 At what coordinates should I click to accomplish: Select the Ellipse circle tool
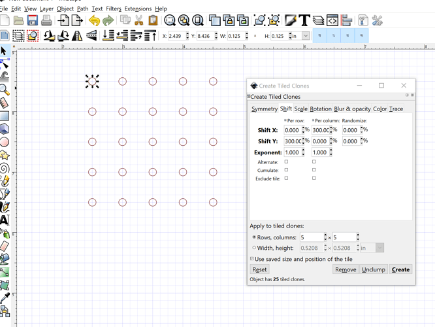pyautogui.click(x=5, y=142)
